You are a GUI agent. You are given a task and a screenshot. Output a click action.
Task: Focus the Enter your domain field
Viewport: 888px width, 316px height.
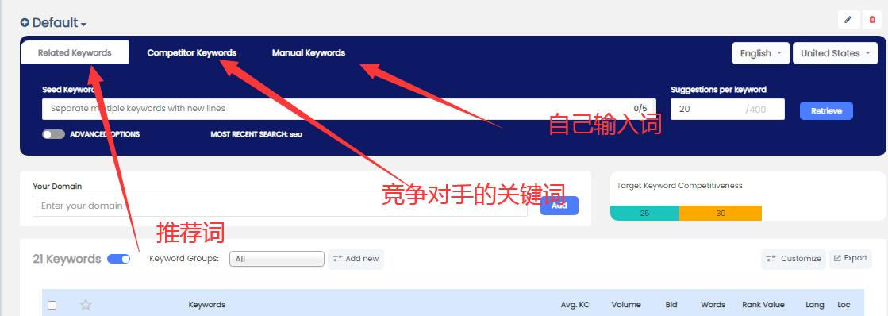click(x=280, y=206)
